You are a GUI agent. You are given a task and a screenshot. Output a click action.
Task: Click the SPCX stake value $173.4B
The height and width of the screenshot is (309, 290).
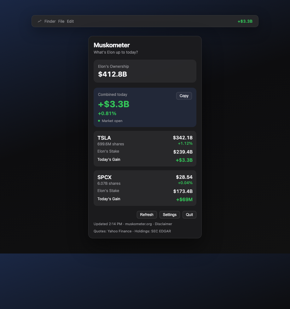(183, 191)
